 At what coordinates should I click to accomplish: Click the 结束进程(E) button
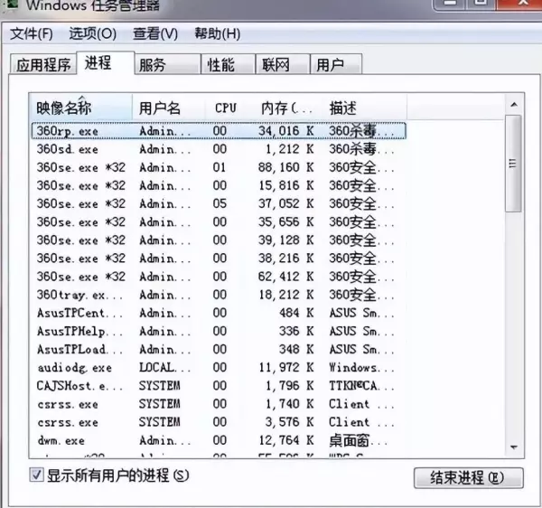click(468, 478)
